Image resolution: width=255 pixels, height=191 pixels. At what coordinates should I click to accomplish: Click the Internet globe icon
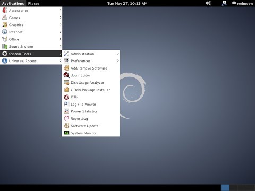5,32
